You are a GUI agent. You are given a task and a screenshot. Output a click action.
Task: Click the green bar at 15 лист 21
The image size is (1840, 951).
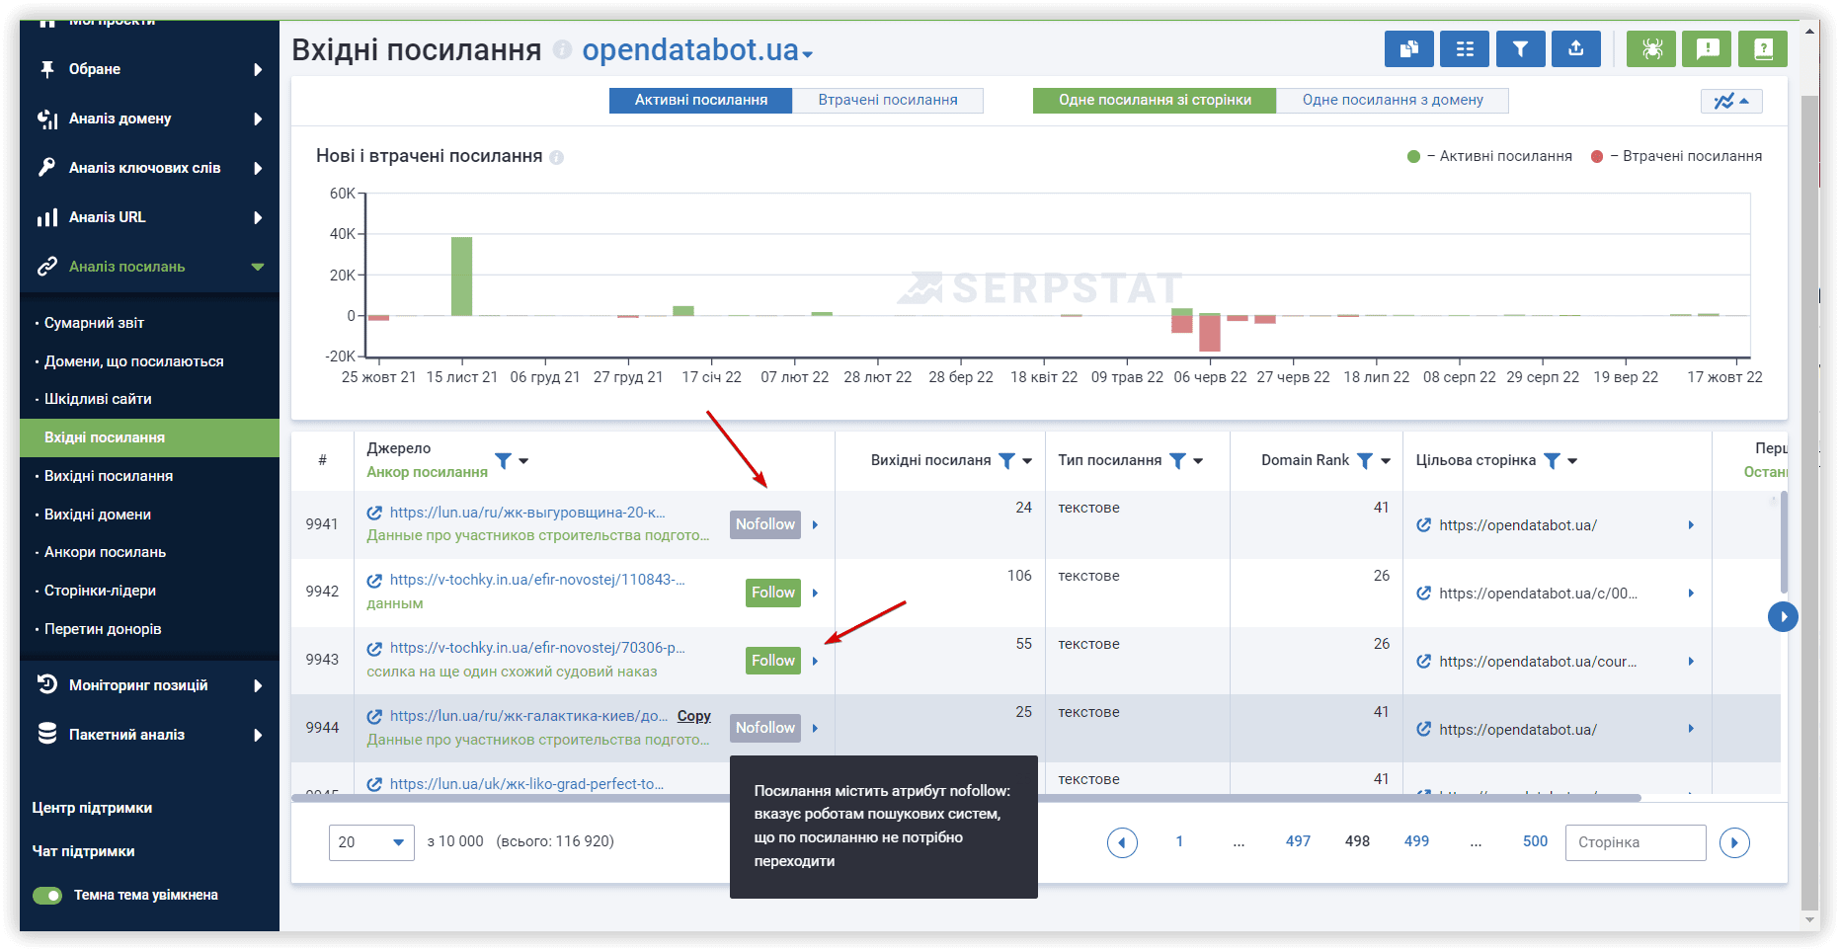pos(461,277)
